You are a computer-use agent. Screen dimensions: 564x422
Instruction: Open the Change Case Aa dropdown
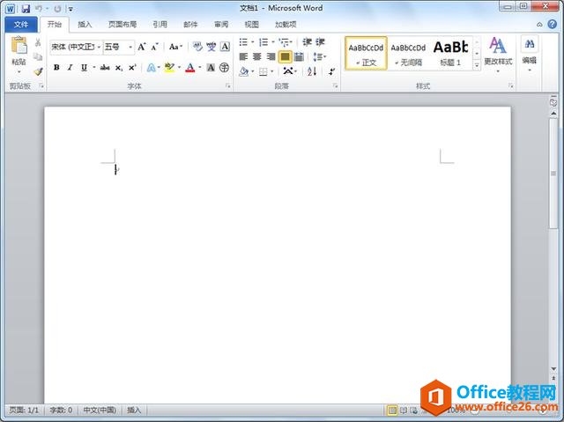(x=176, y=47)
